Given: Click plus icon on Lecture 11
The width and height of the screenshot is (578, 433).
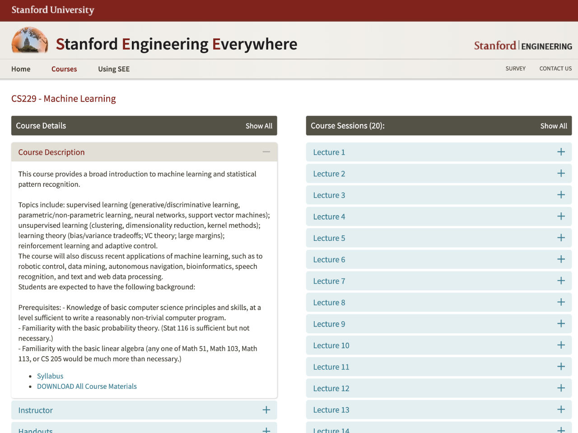Looking at the screenshot, I should (x=561, y=367).
